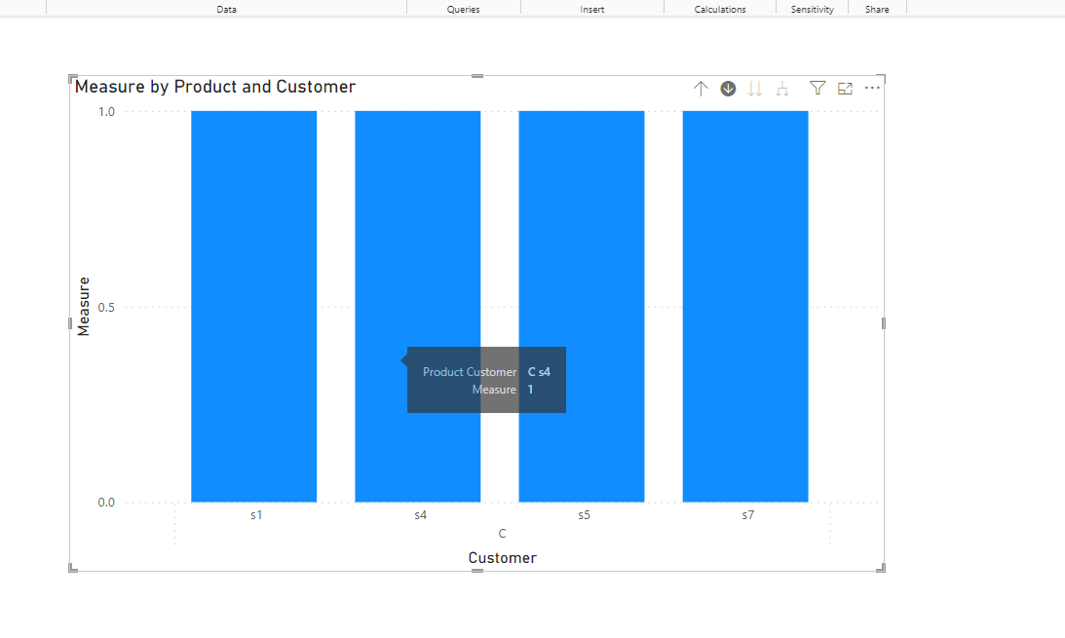1065x638 pixels.
Task: Open More options ellipsis menu
Action: pyautogui.click(x=872, y=88)
